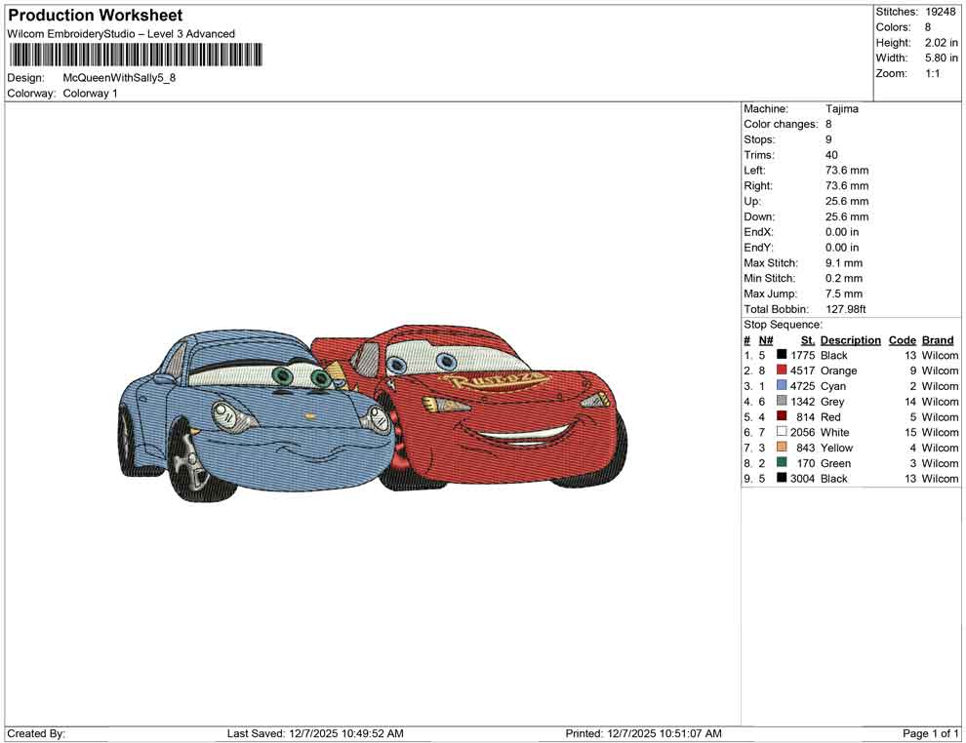This screenshot has height=743, width=966.
Task: Select design name 'McQueenWithSally5_8'
Action: pos(119,78)
